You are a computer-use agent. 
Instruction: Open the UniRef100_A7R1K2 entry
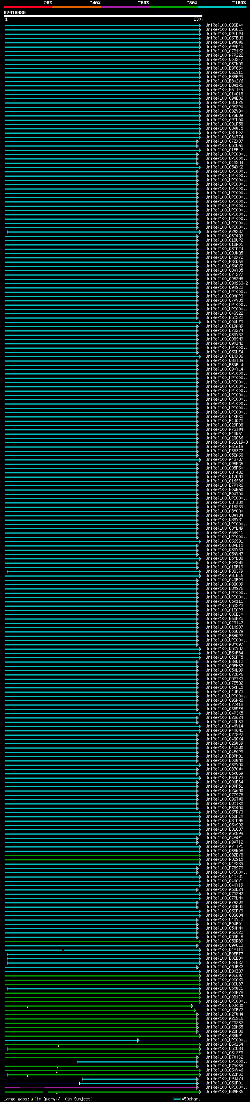point(224,51)
